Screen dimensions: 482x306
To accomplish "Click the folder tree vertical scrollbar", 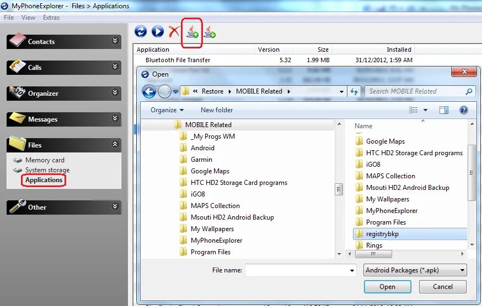I will point(339,189).
